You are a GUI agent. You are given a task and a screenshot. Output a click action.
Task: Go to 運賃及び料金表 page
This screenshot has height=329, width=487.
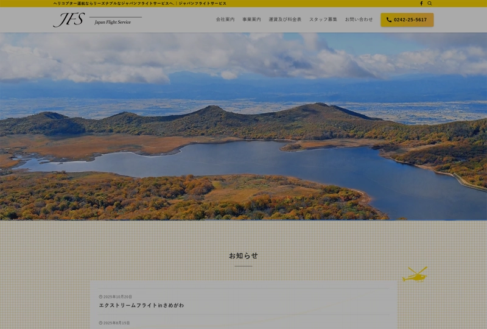point(285,19)
